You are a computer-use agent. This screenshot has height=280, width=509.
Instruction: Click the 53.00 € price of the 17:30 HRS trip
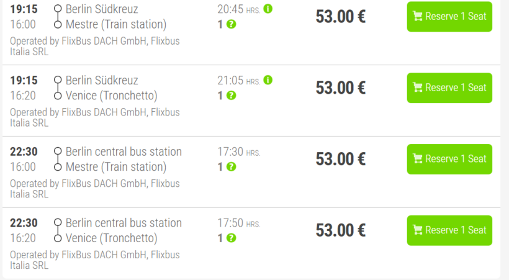tap(340, 159)
